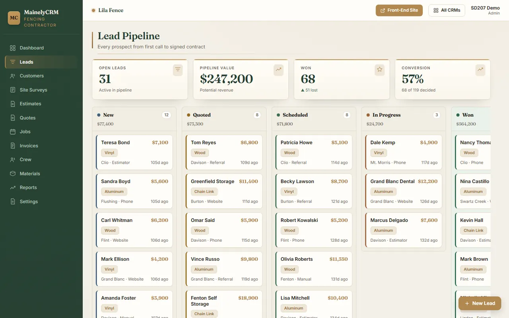509x318 pixels.
Task: Open the Dashboard page
Action: [41, 48]
